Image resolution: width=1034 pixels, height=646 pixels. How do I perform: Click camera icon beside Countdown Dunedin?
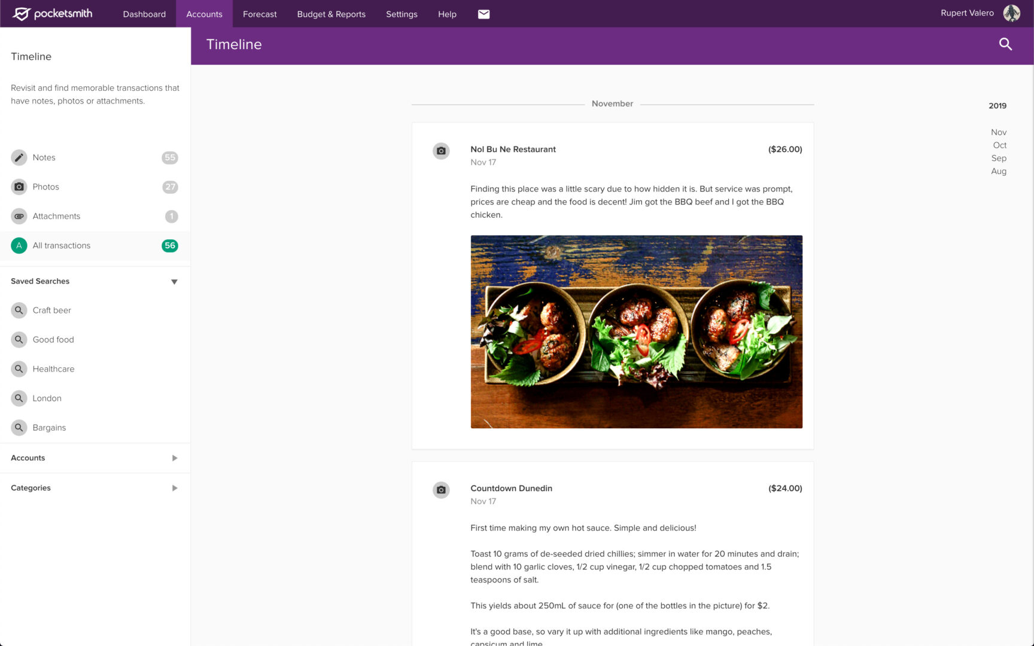click(x=441, y=490)
